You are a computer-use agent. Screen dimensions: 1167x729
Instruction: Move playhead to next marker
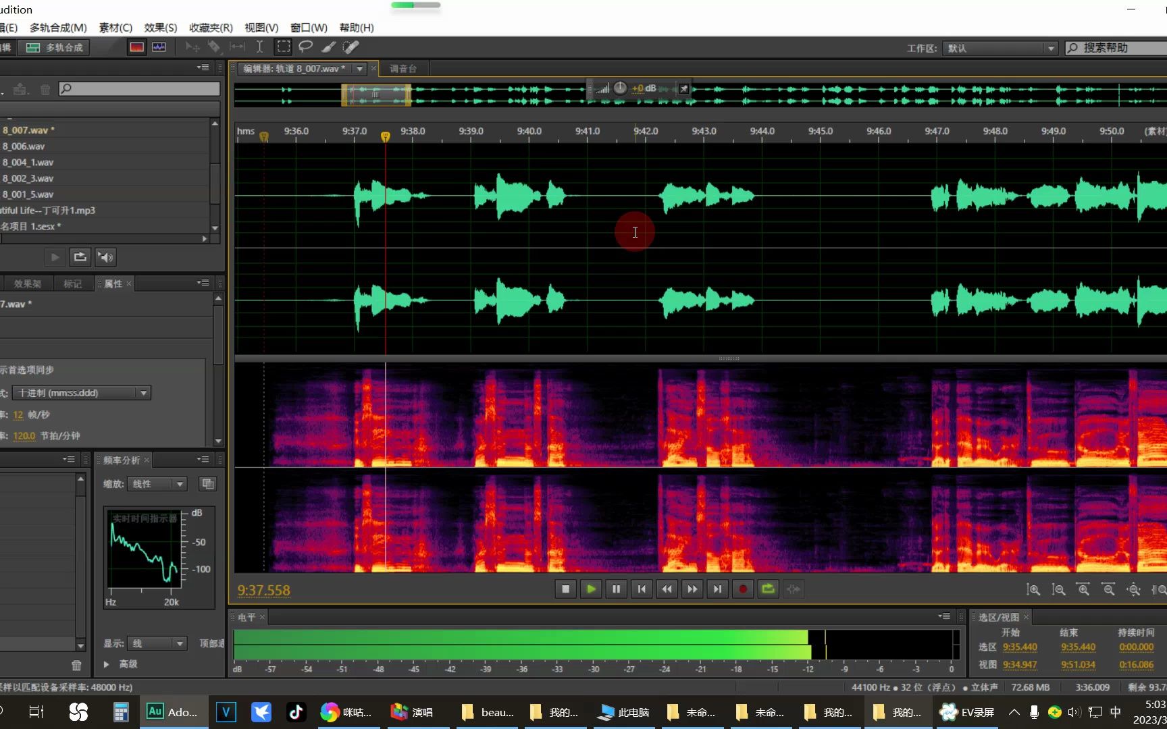pos(717,589)
